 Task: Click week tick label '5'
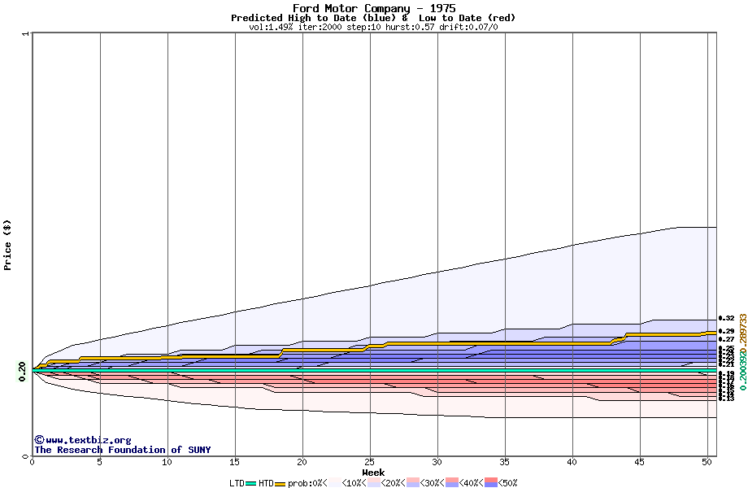[x=100, y=462]
